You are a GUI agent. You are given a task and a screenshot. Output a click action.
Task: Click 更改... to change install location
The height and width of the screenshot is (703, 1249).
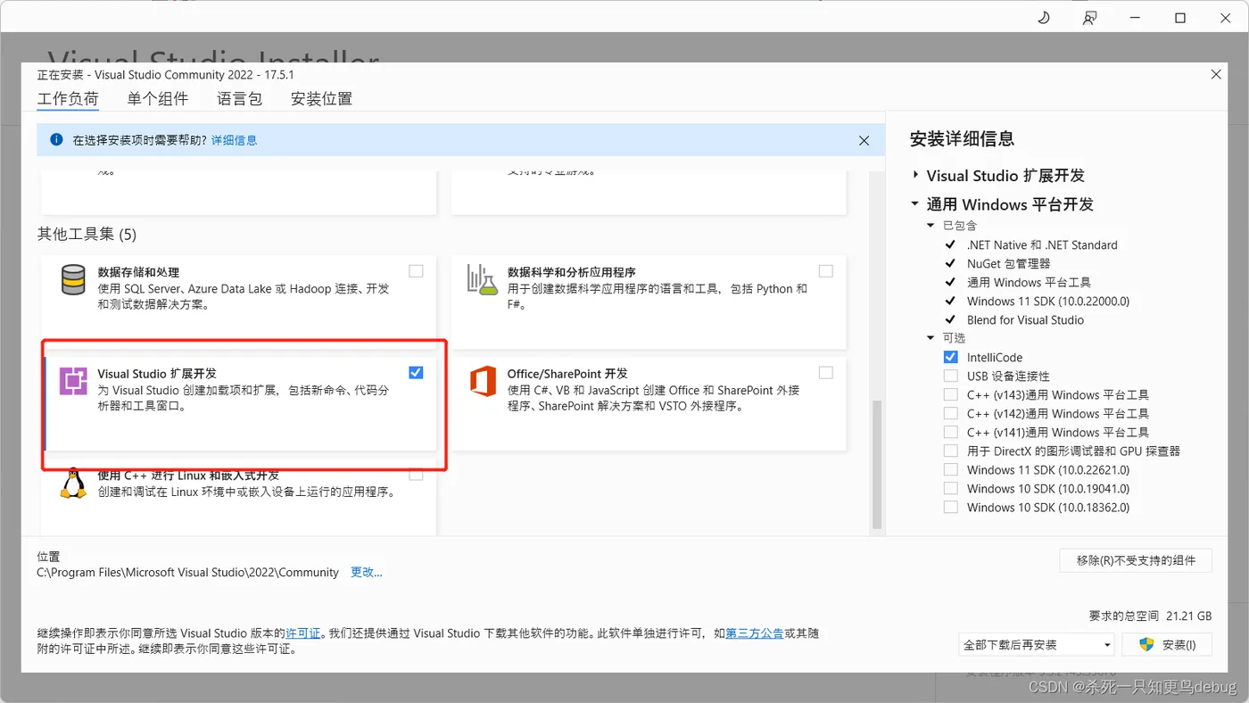pyautogui.click(x=367, y=572)
